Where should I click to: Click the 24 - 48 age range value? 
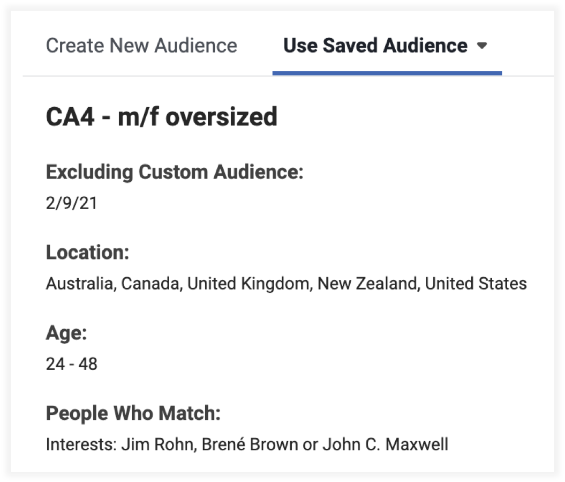click(x=71, y=365)
